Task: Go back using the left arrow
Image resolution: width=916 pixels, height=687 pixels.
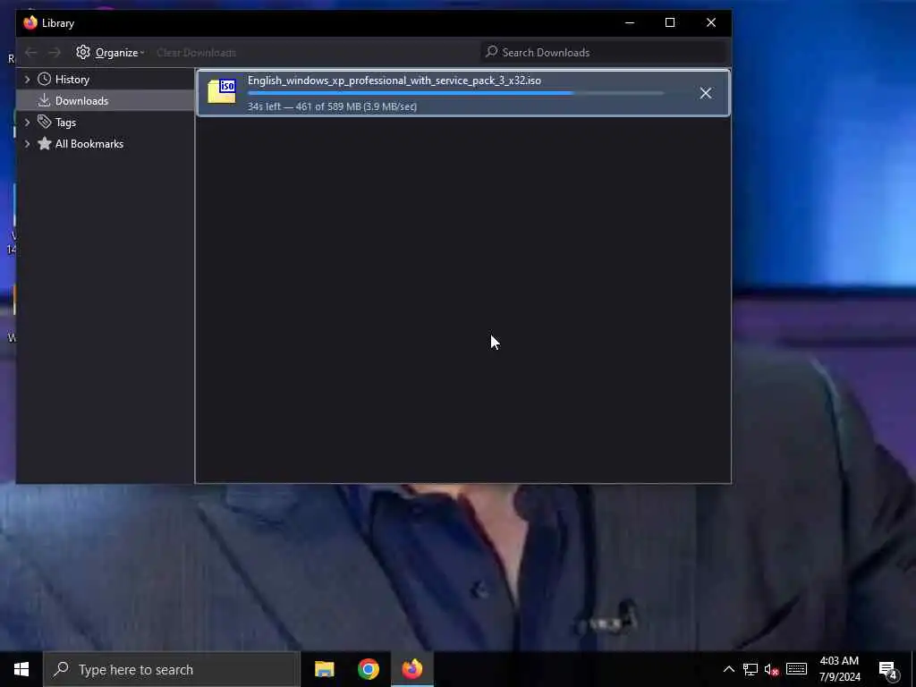Action: point(31,53)
